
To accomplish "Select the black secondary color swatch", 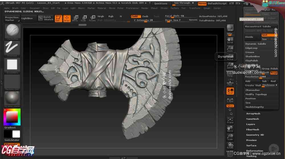I will 8,134.
